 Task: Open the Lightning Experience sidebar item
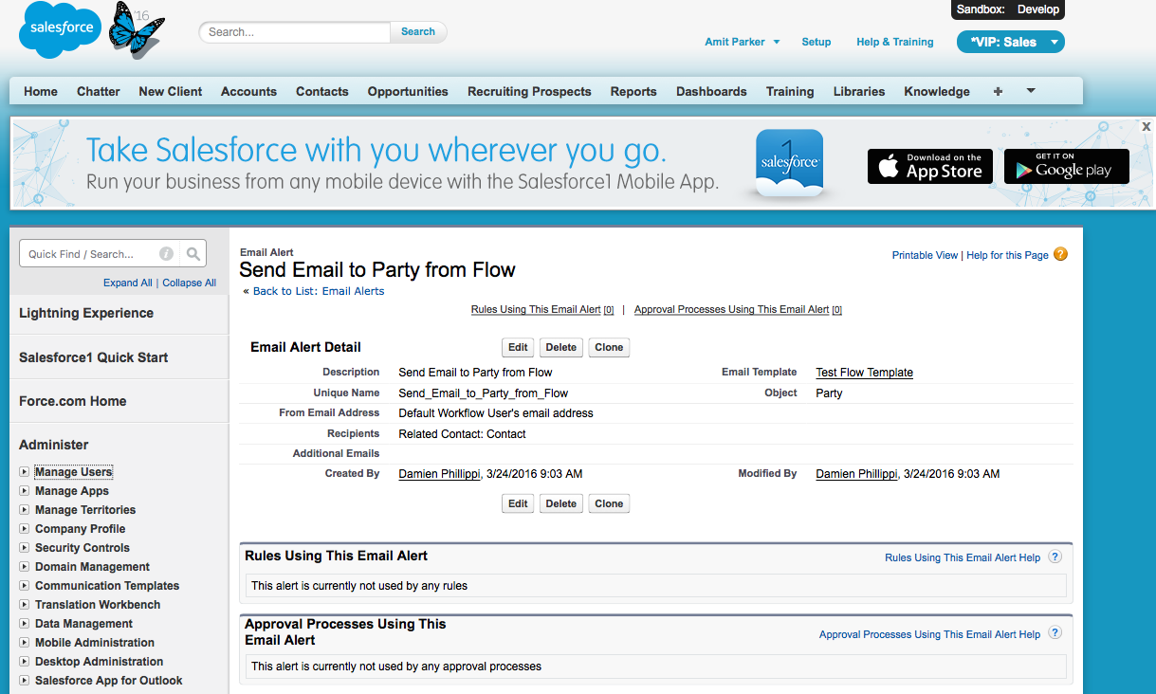pos(86,313)
